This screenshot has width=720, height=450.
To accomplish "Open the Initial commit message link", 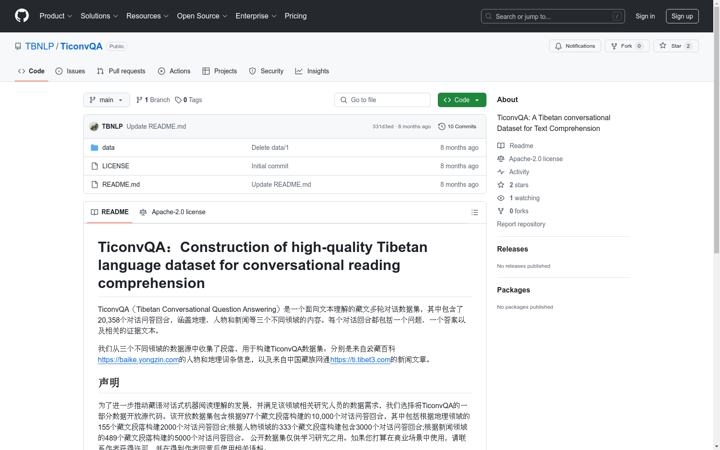I will click(x=270, y=166).
